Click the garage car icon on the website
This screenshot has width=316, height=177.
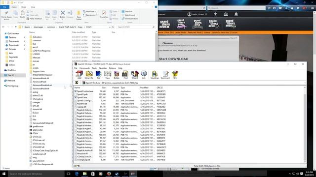point(226,14)
